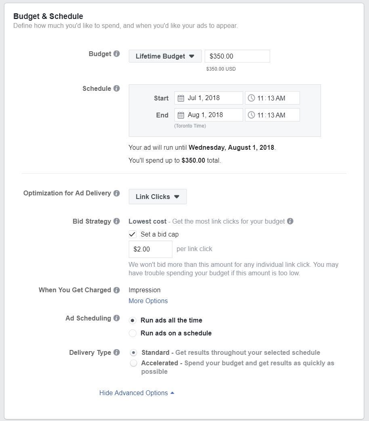This screenshot has width=369, height=421.
Task: Uncheck the Set a bid cap checkbox
Action: click(x=132, y=234)
